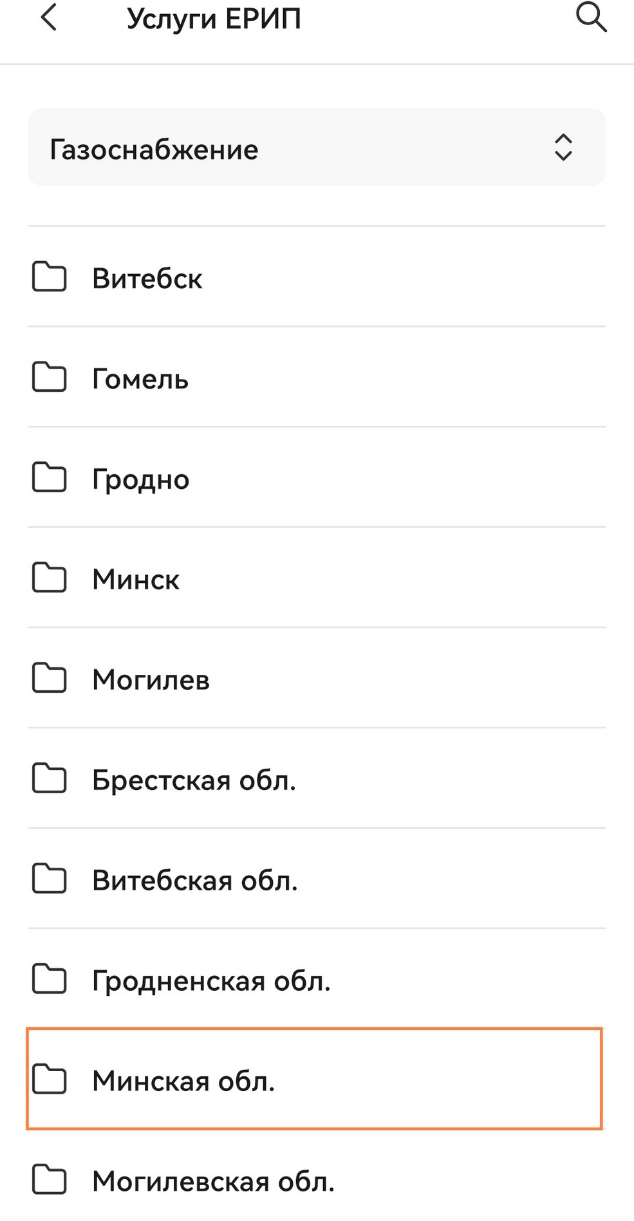This screenshot has width=634, height=1221.
Task: Click the folder icon beside Гомель
Action: tap(50, 378)
